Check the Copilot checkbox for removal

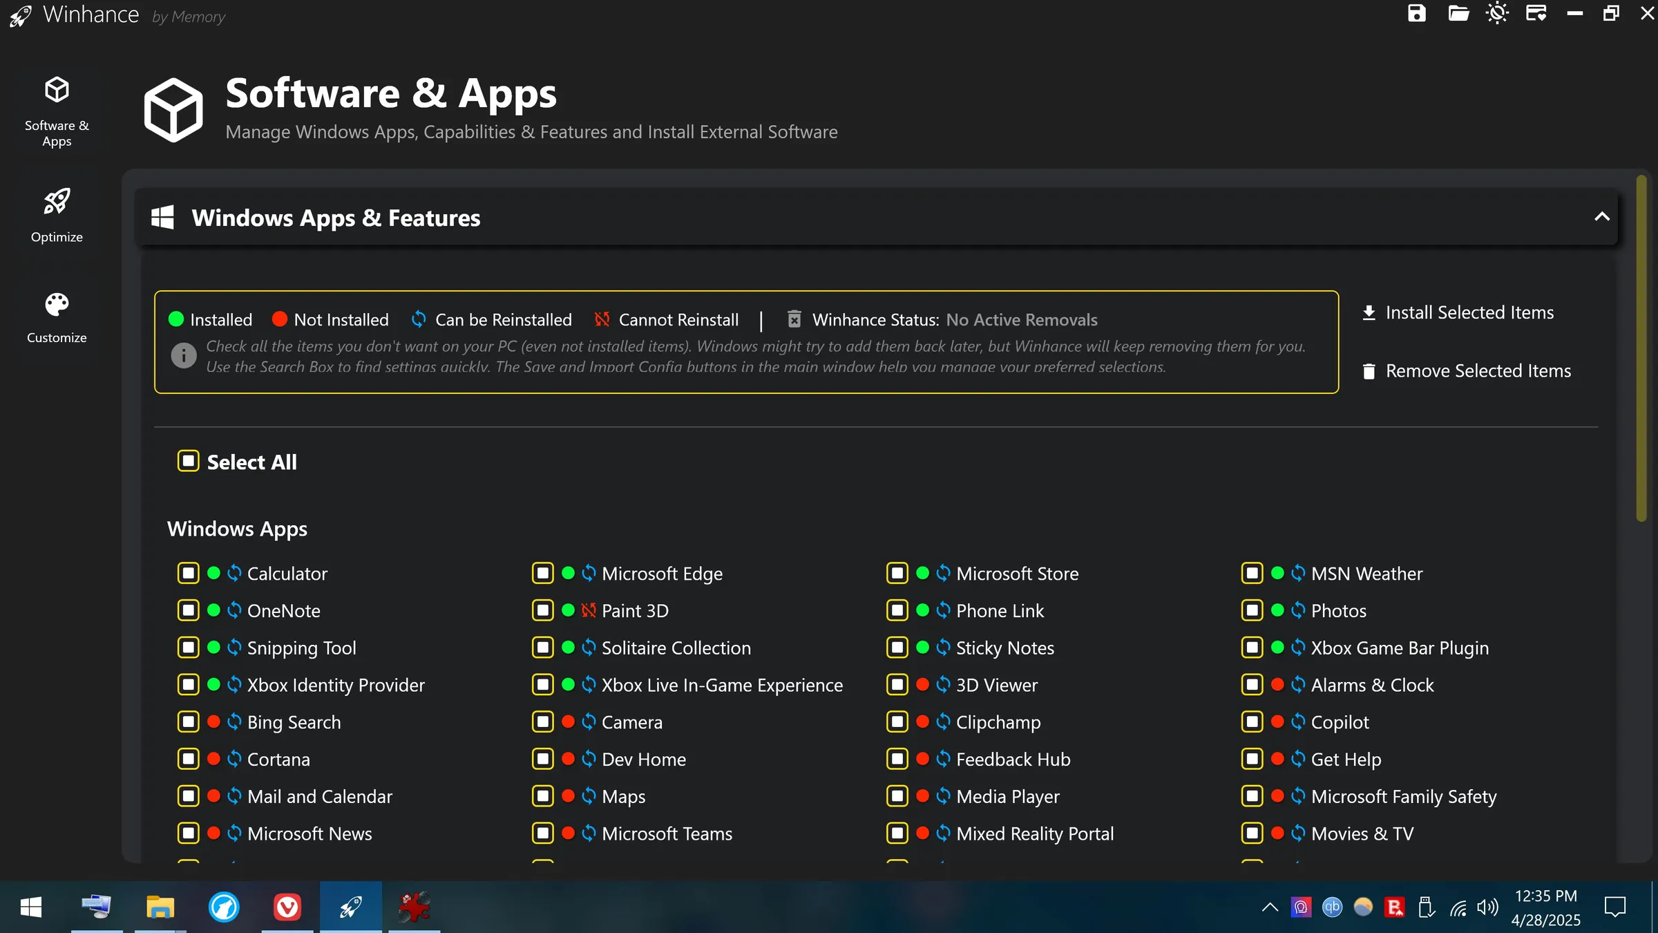1251,722
